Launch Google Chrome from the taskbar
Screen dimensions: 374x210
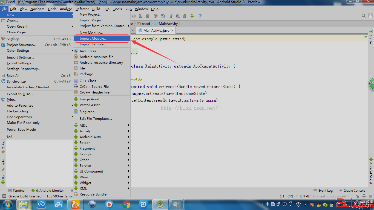pyautogui.click(x=126, y=204)
